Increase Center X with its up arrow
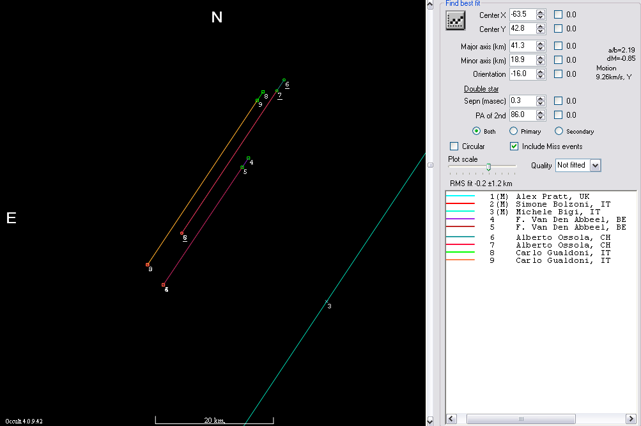The width and height of the screenshot is (641, 426). pyautogui.click(x=541, y=12)
